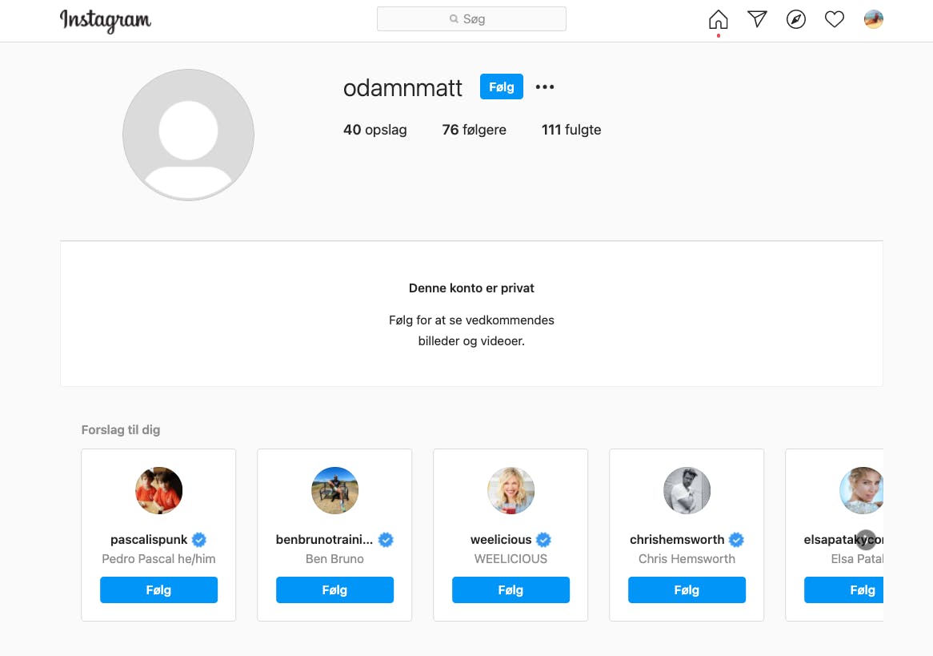
Task: Open the Explore compass icon
Action: click(x=795, y=19)
